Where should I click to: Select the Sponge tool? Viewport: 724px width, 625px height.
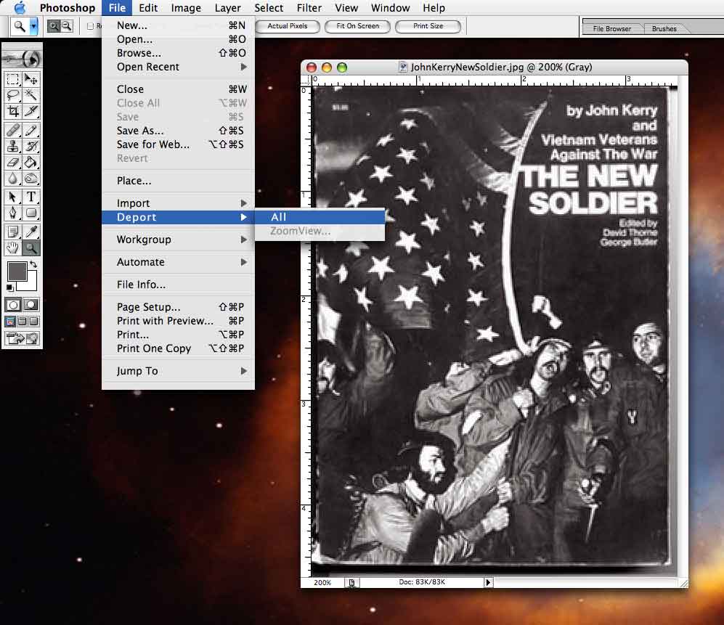tap(31, 178)
